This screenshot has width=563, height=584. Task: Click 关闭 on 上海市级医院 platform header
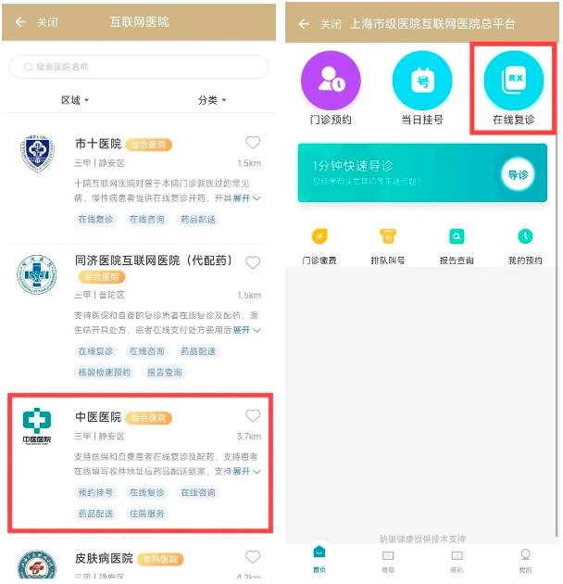click(x=331, y=24)
